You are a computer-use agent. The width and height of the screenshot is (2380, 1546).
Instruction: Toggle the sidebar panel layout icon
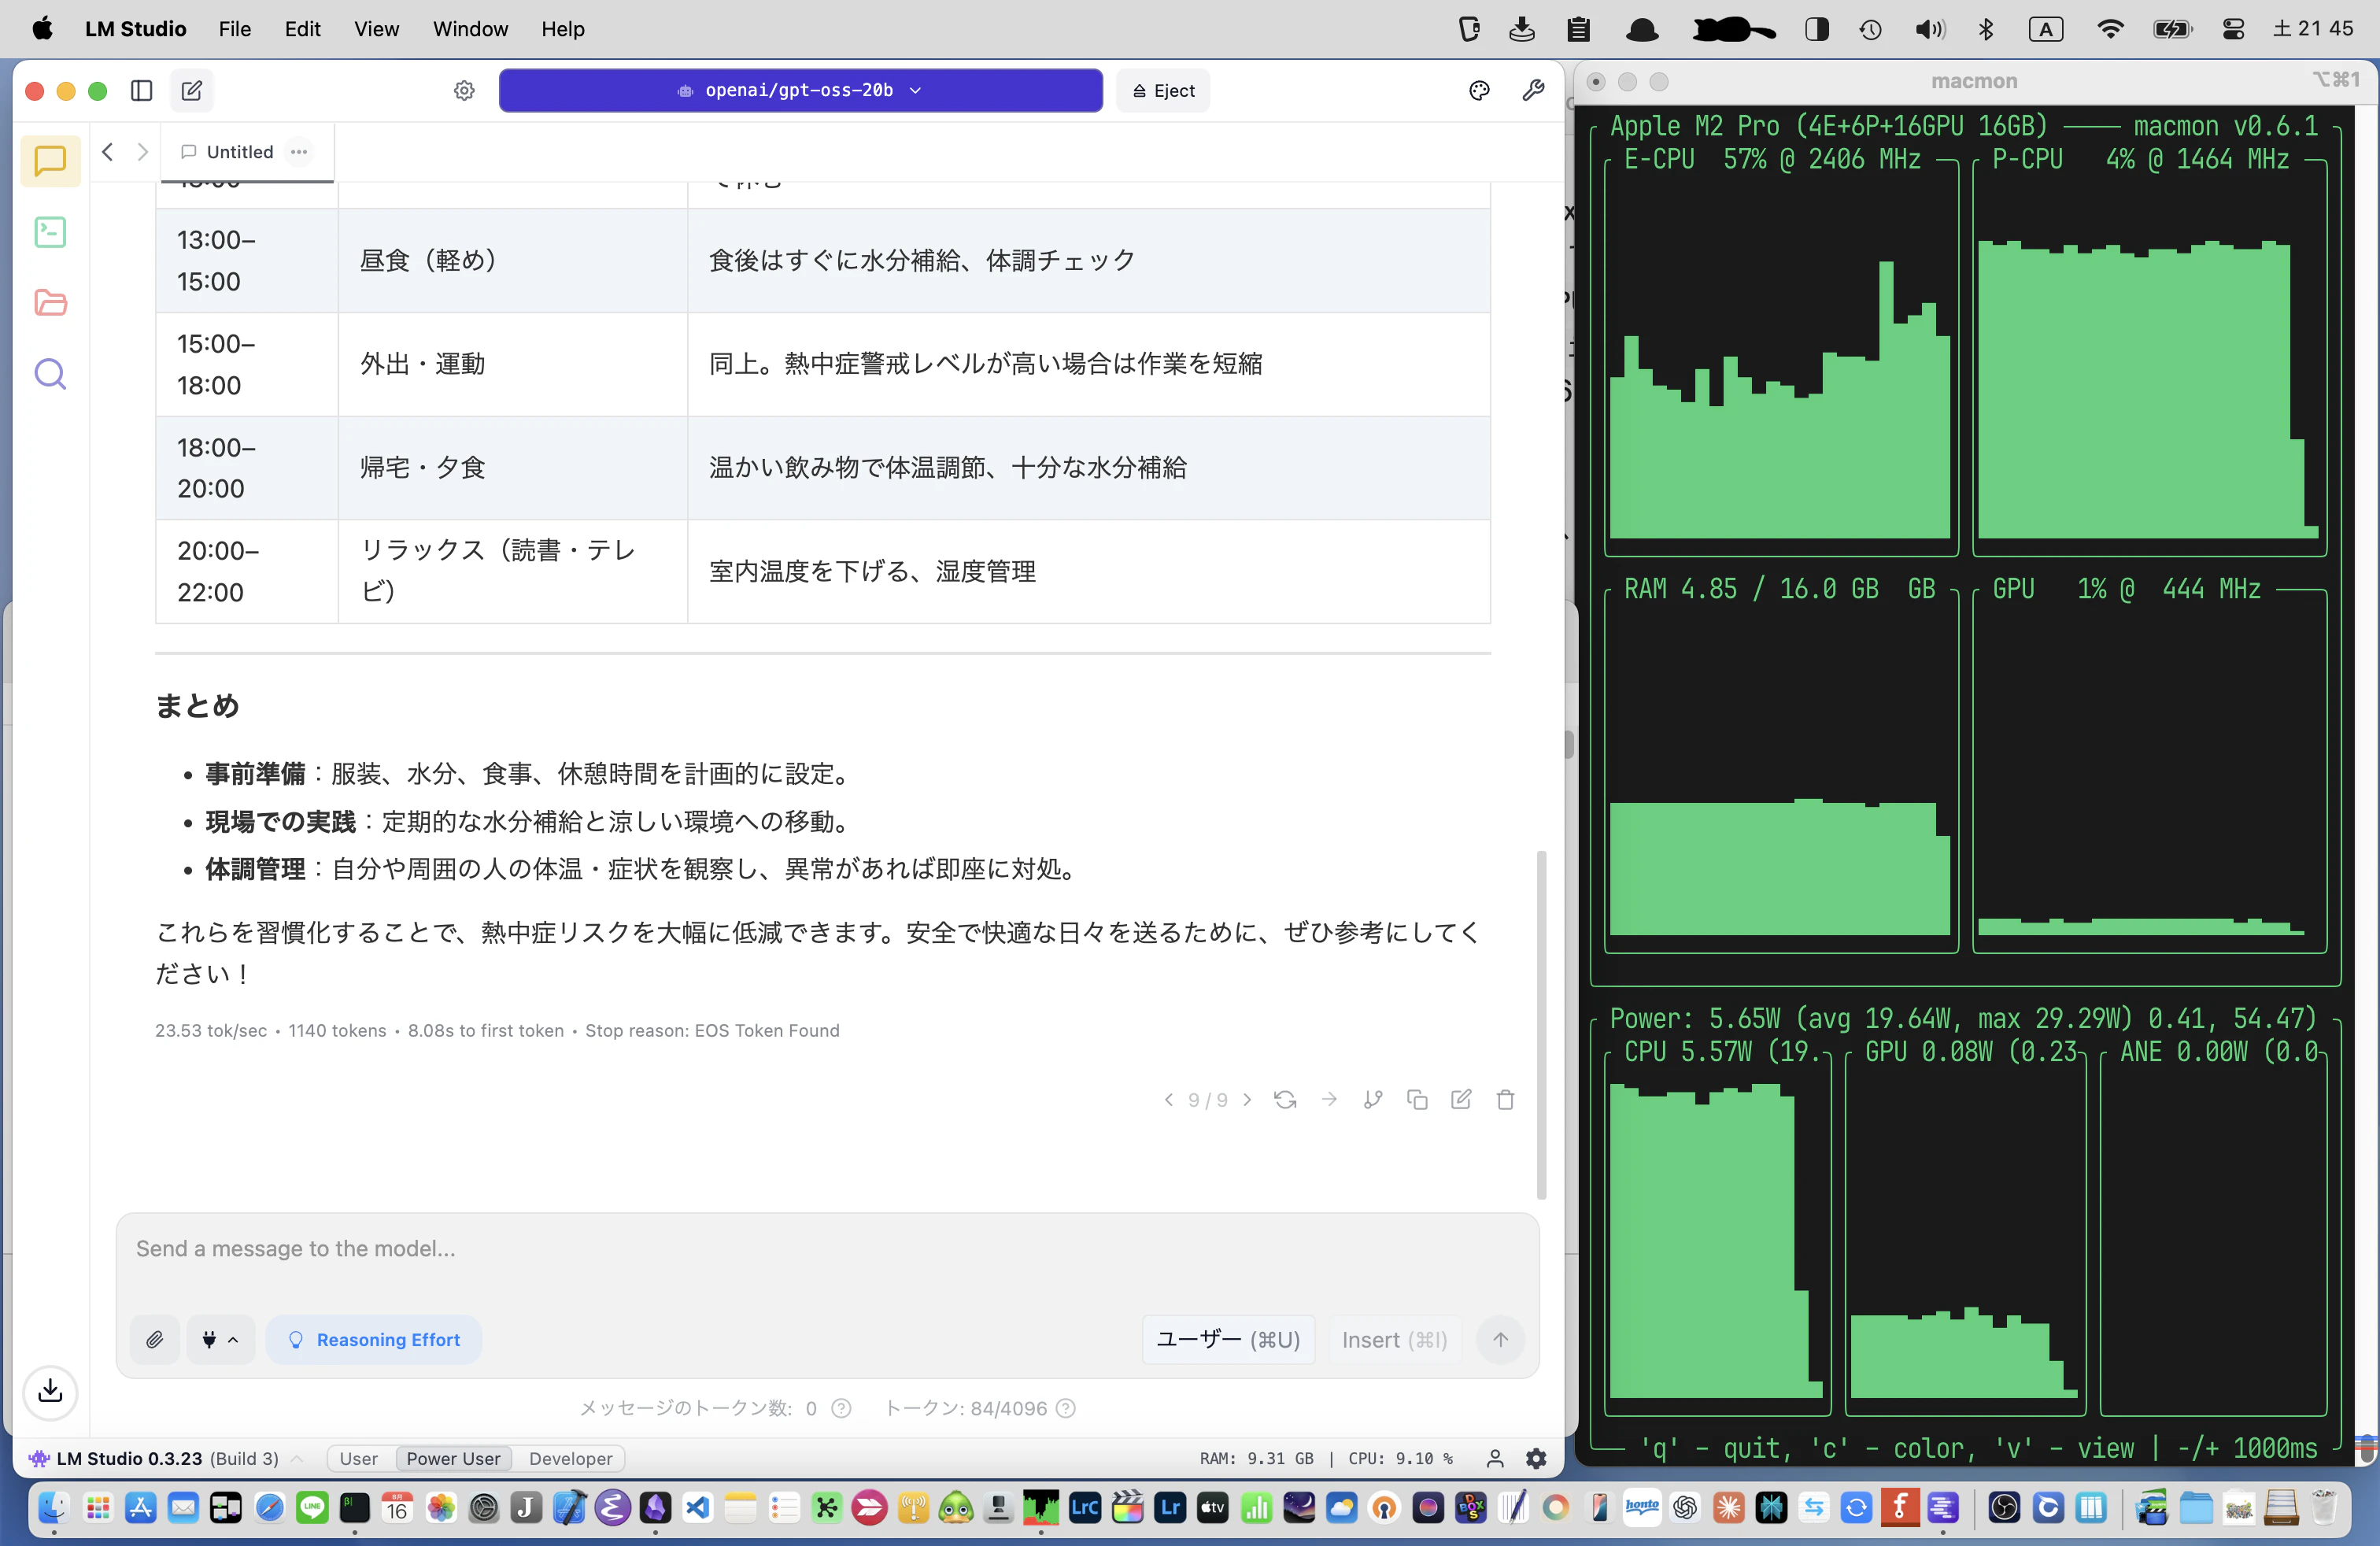click(x=142, y=91)
